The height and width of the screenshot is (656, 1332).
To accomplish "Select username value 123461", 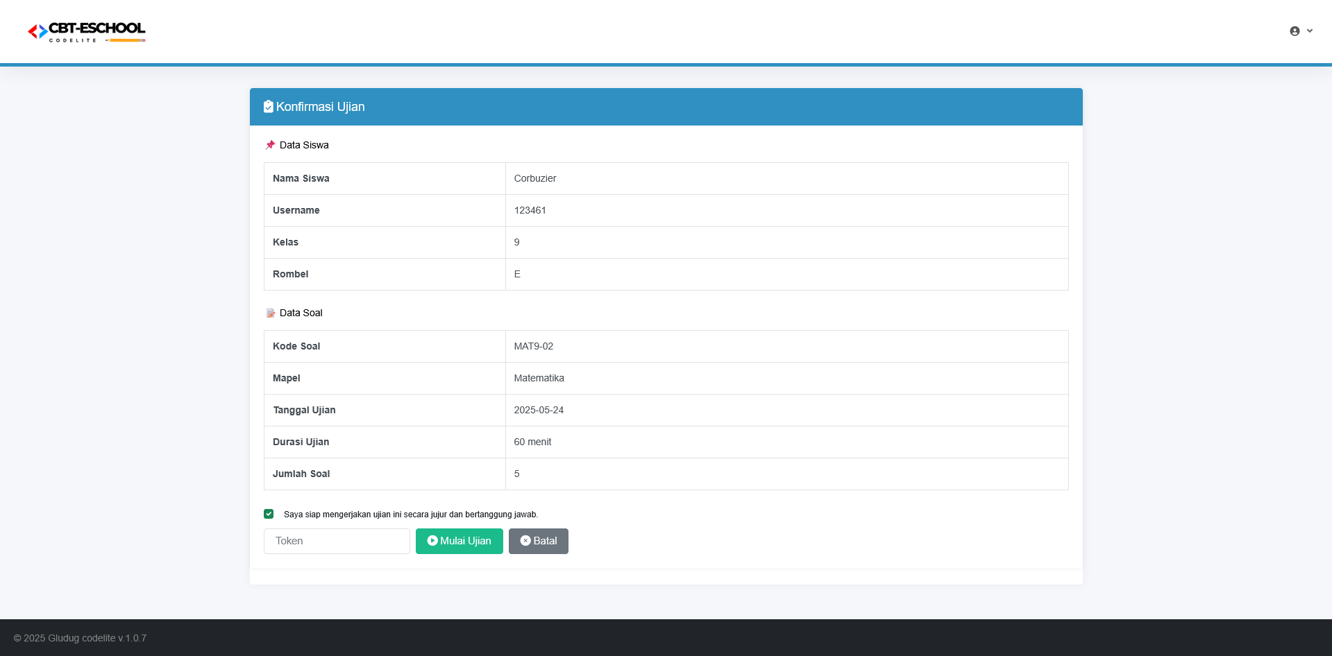I will point(530,210).
